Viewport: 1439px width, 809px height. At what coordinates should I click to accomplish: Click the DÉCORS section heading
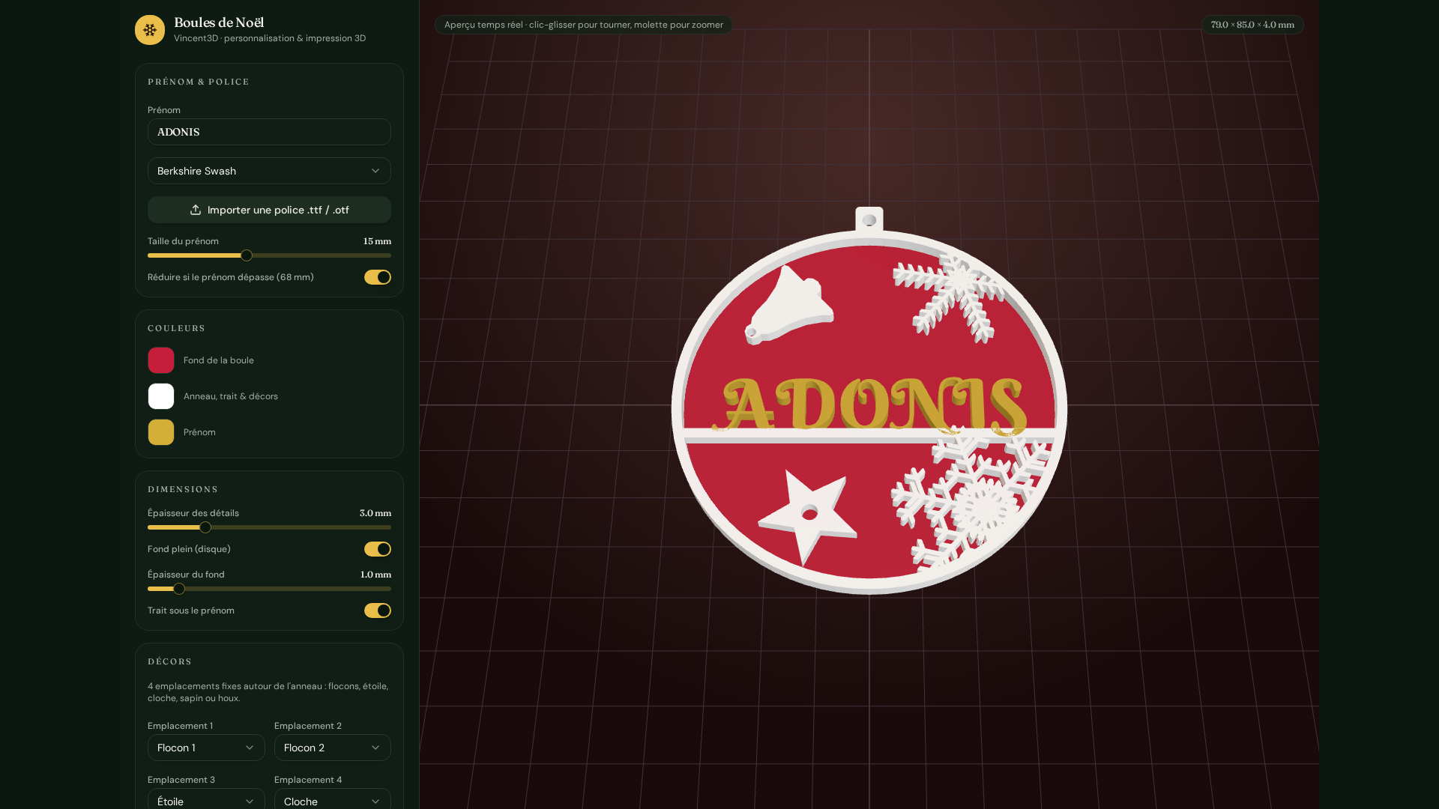coord(170,661)
